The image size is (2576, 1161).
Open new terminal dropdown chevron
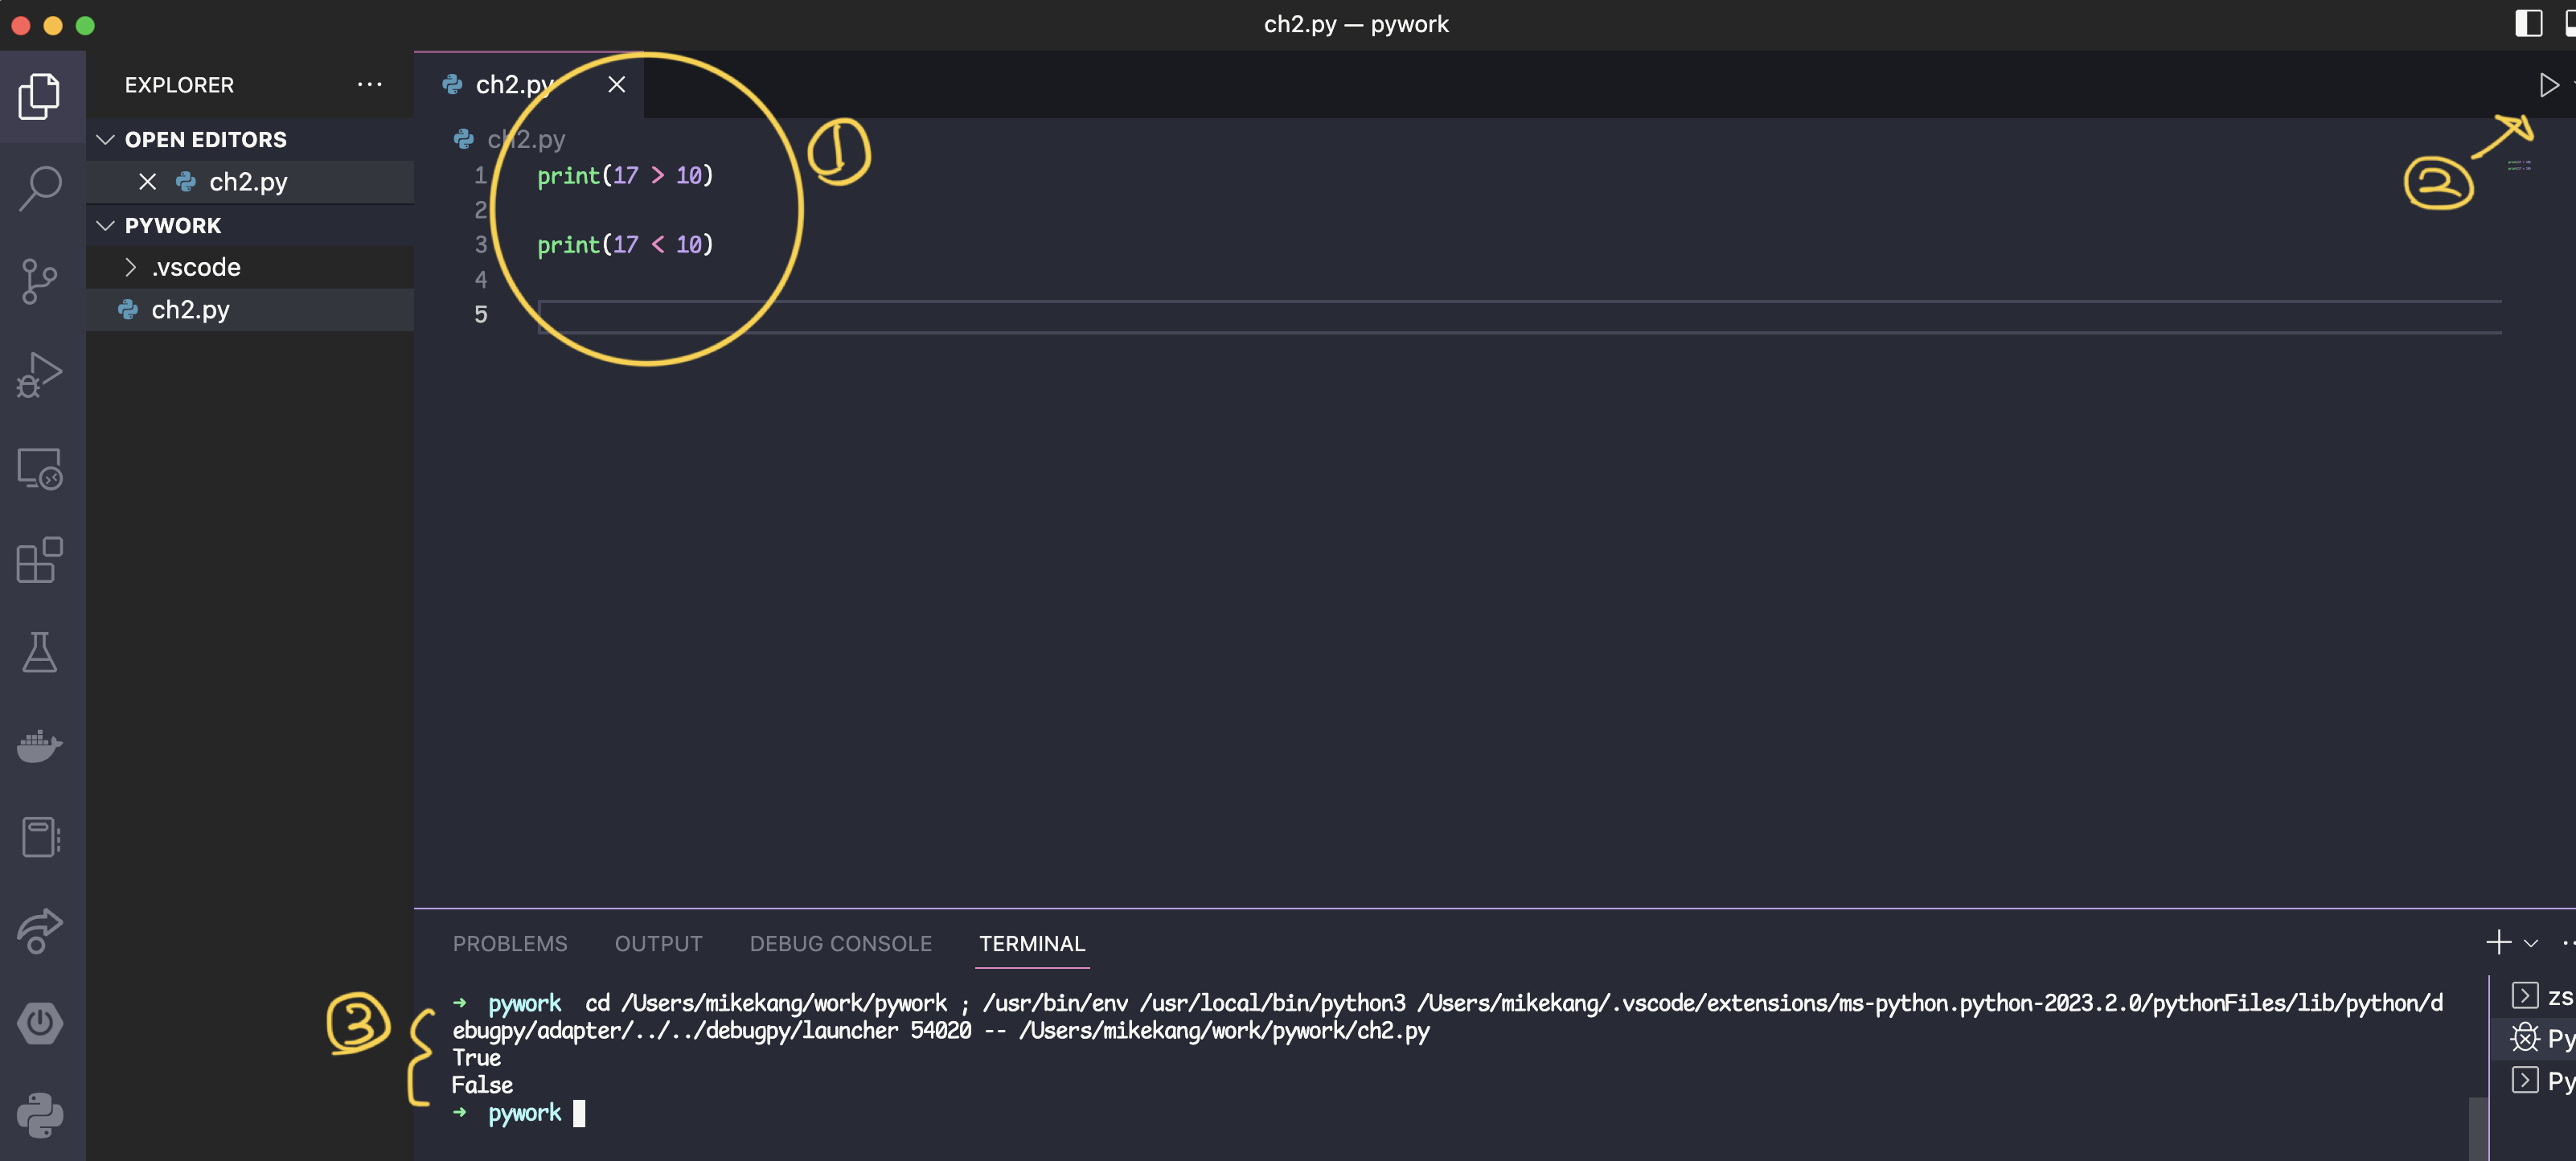(2531, 943)
